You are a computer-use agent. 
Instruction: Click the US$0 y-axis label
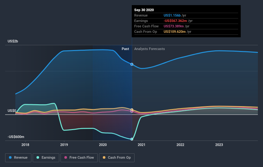tap(12, 111)
